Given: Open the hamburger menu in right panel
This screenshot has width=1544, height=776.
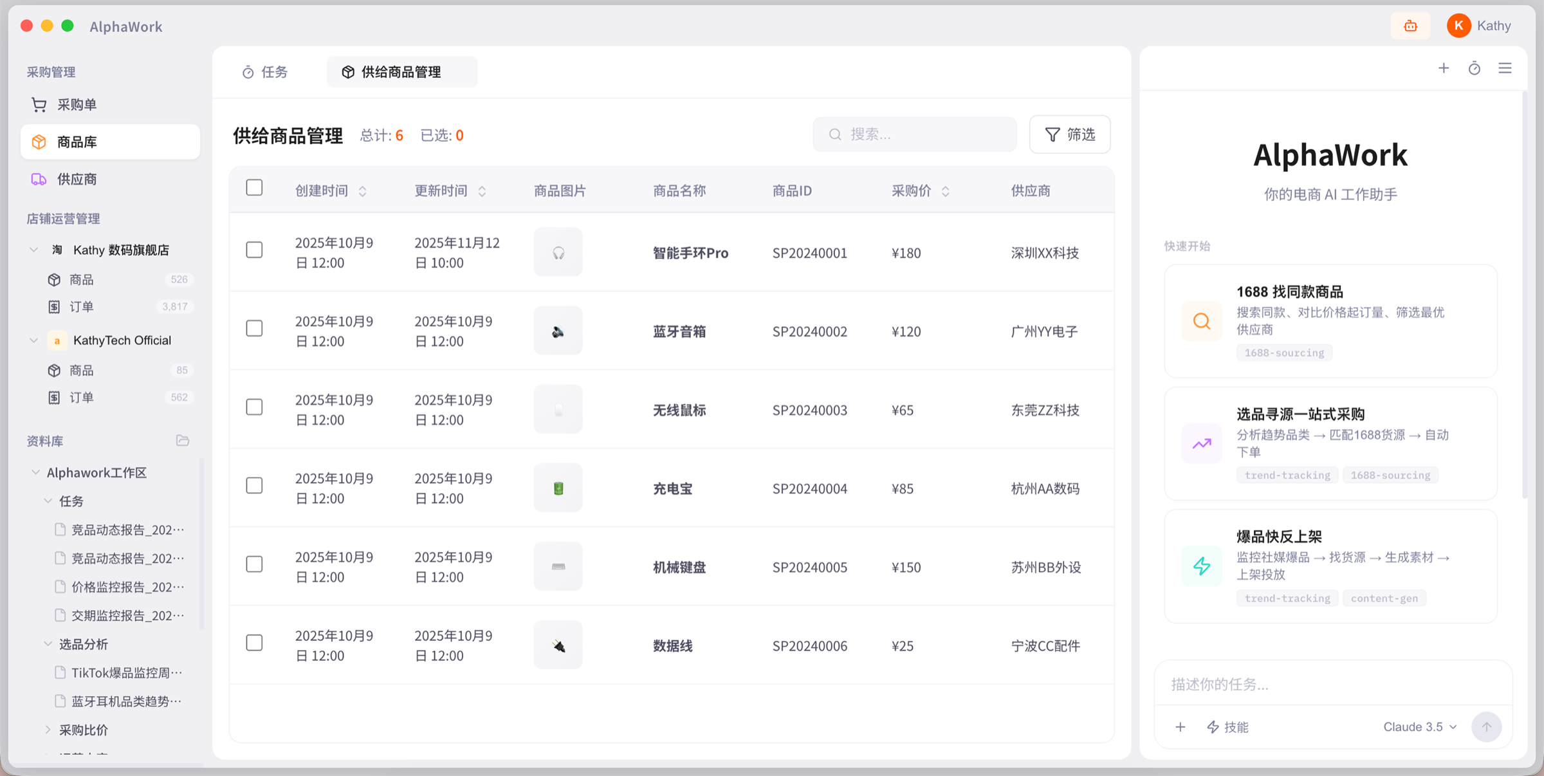Looking at the screenshot, I should [1505, 68].
